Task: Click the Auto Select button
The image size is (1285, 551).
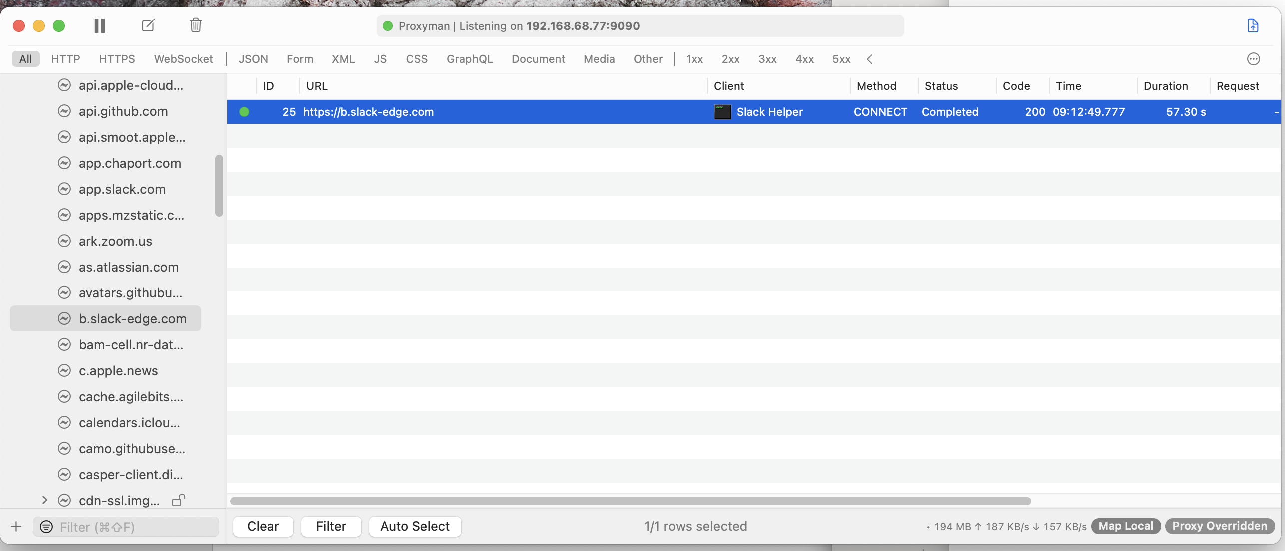Action: (x=414, y=526)
